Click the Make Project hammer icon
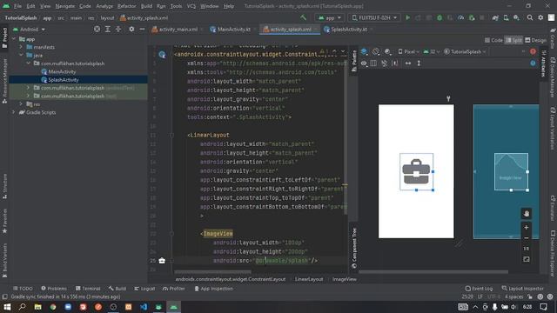 303,17
